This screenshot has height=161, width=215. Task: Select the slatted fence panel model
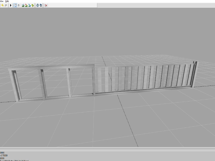point(142,78)
